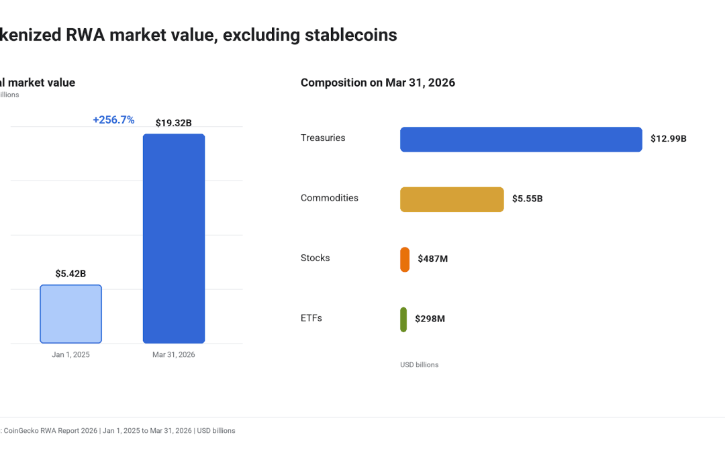Screen dimensions: 725x453
Task: Click the Jan 1, 2025 axis label
Action: [70, 354]
